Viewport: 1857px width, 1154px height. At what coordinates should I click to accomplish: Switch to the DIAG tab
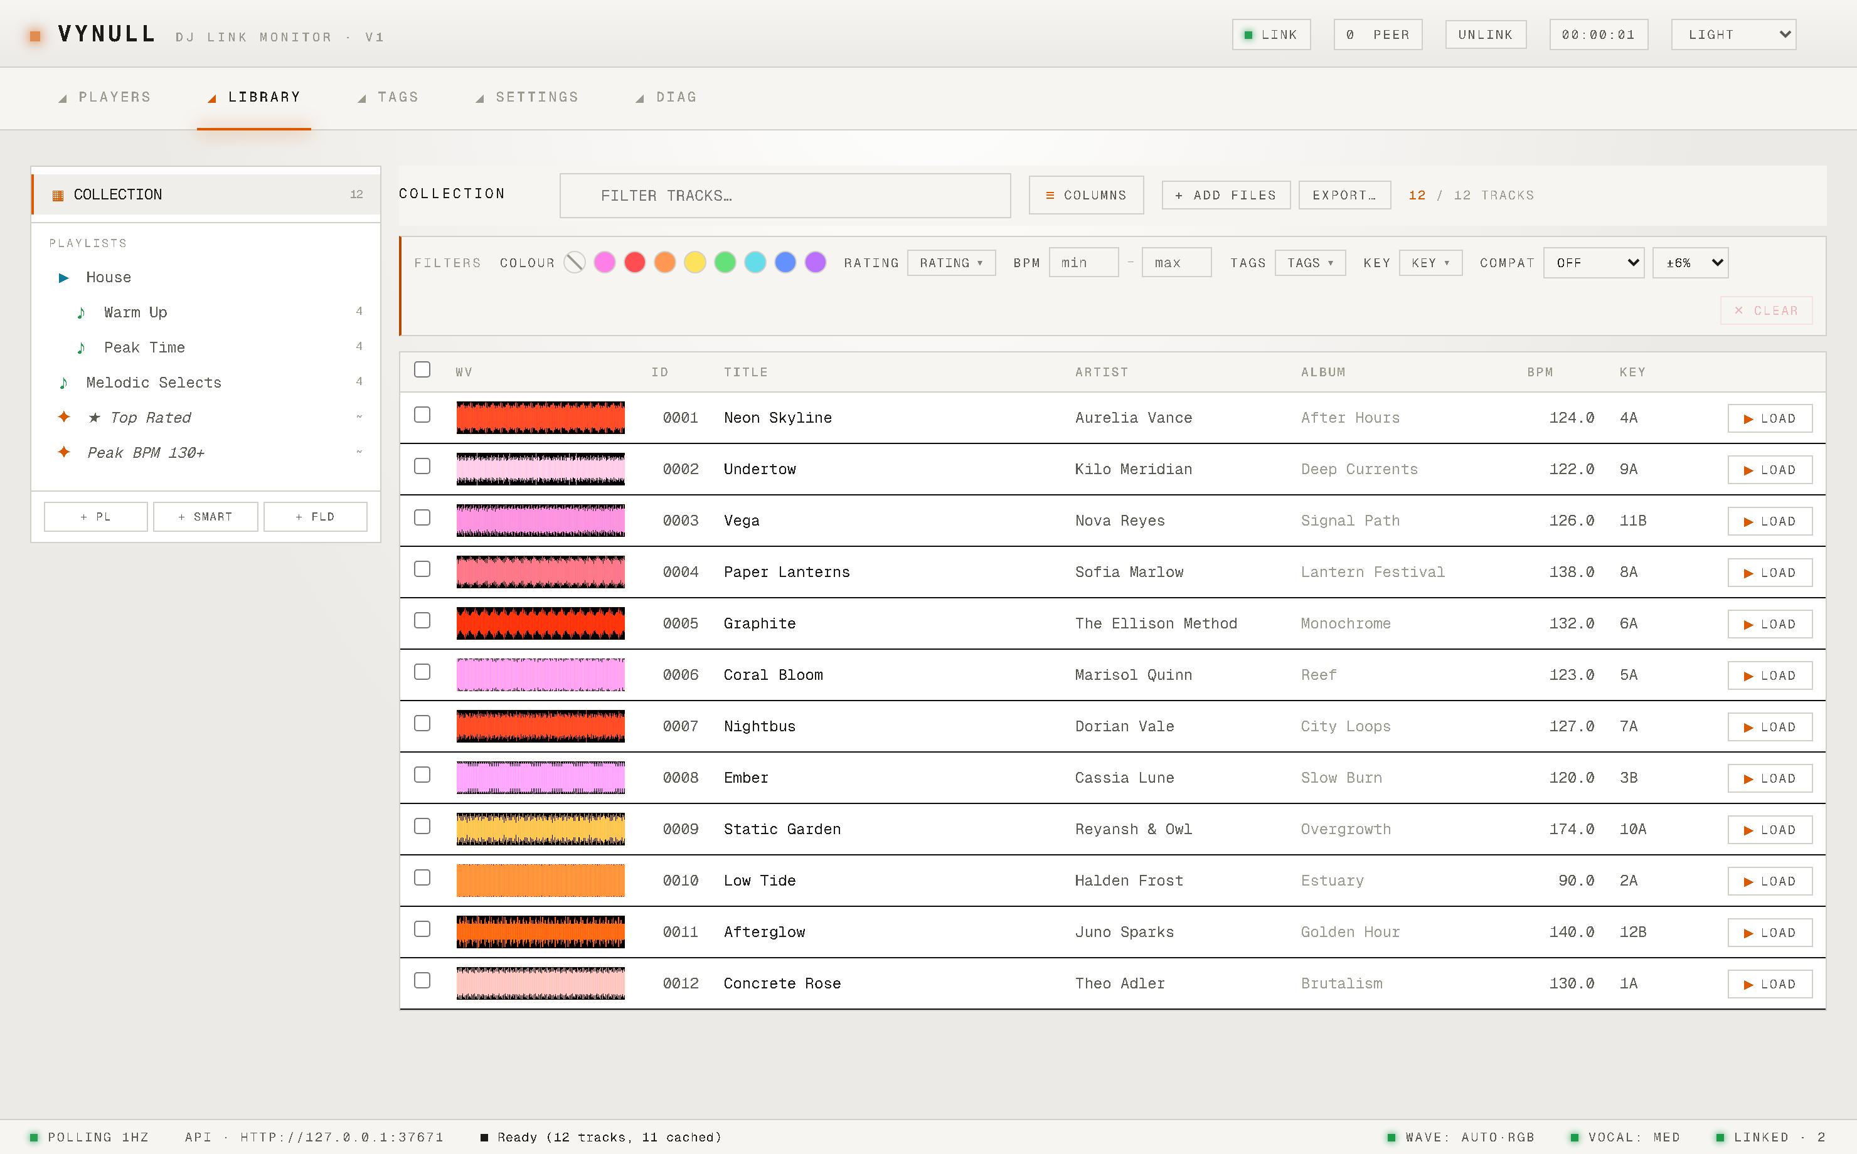tap(666, 98)
